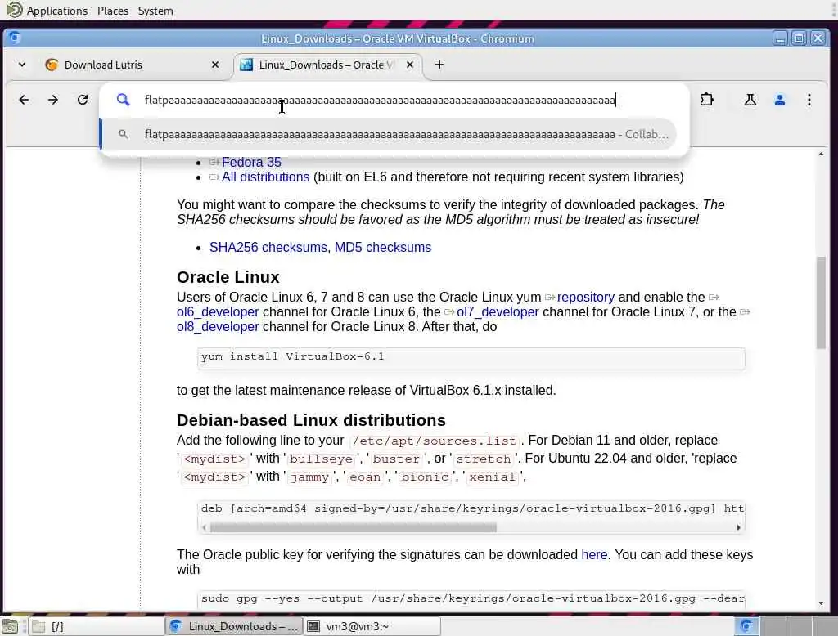
Task: Click left arrow of deb code scrollbar
Action: coord(204,527)
